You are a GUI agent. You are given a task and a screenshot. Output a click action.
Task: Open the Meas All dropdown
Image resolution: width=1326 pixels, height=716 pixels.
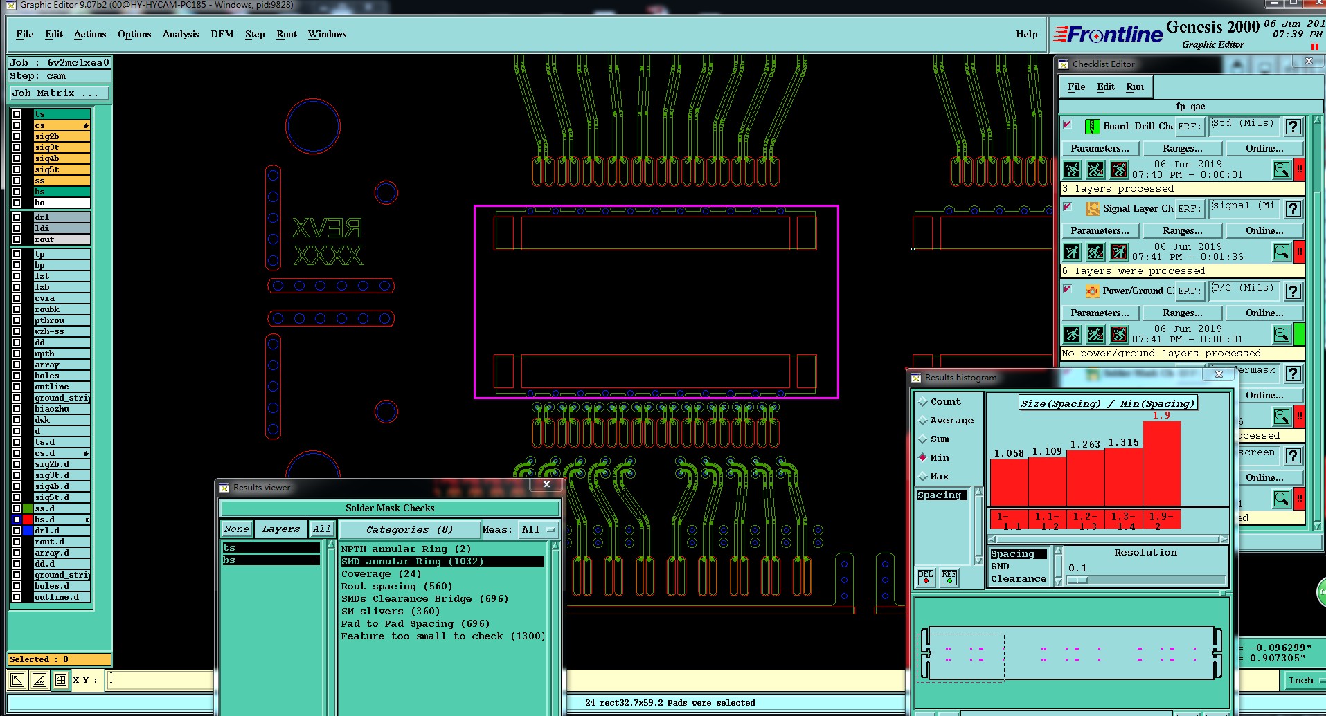point(538,530)
